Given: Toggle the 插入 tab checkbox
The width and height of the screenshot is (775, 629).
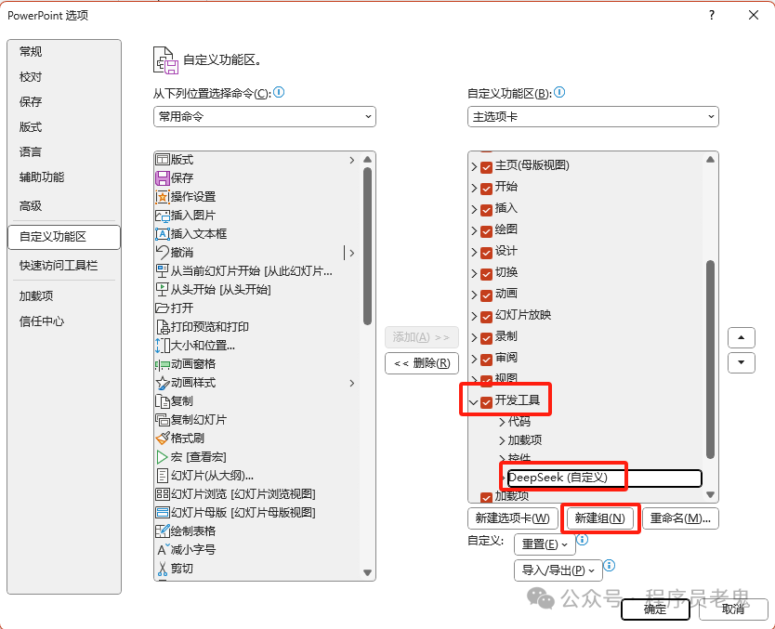Looking at the screenshot, I should pyautogui.click(x=486, y=209).
